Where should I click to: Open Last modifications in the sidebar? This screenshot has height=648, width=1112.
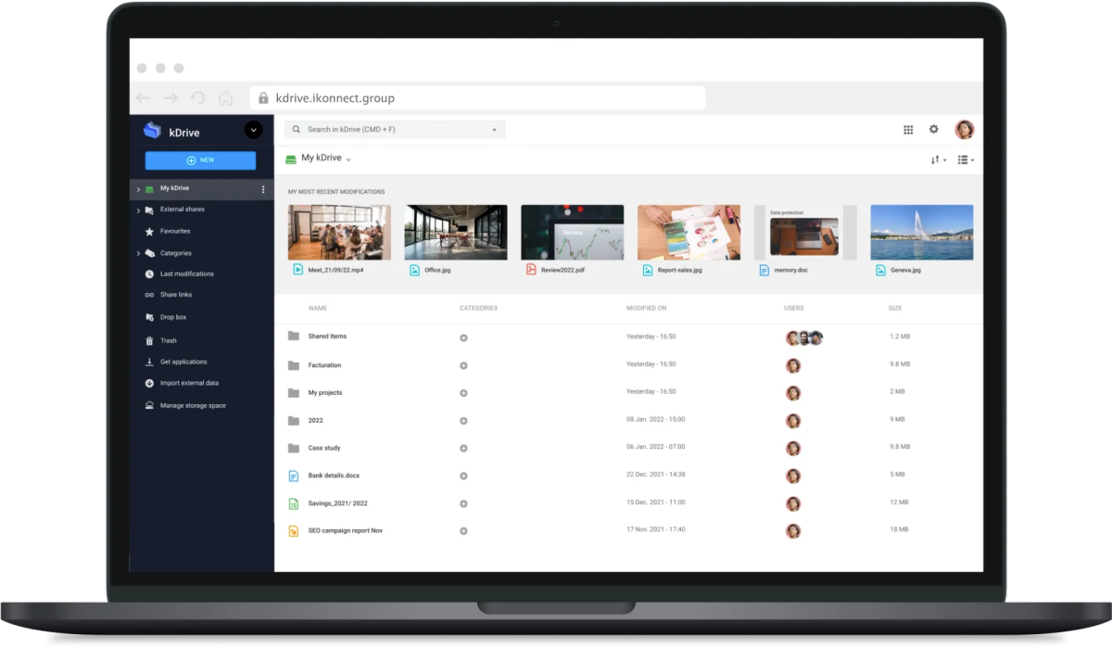[187, 274]
